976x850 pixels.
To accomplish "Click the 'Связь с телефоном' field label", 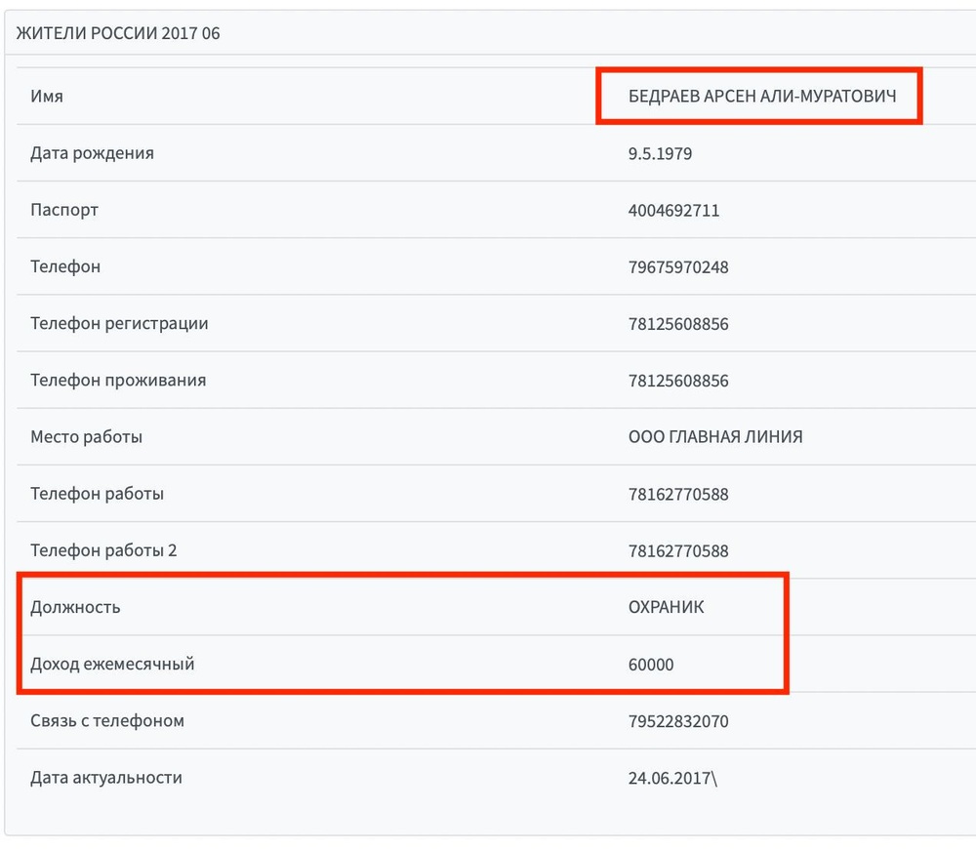I will pos(107,721).
